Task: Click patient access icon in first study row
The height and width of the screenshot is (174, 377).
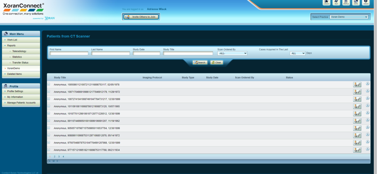Action: (357, 84)
